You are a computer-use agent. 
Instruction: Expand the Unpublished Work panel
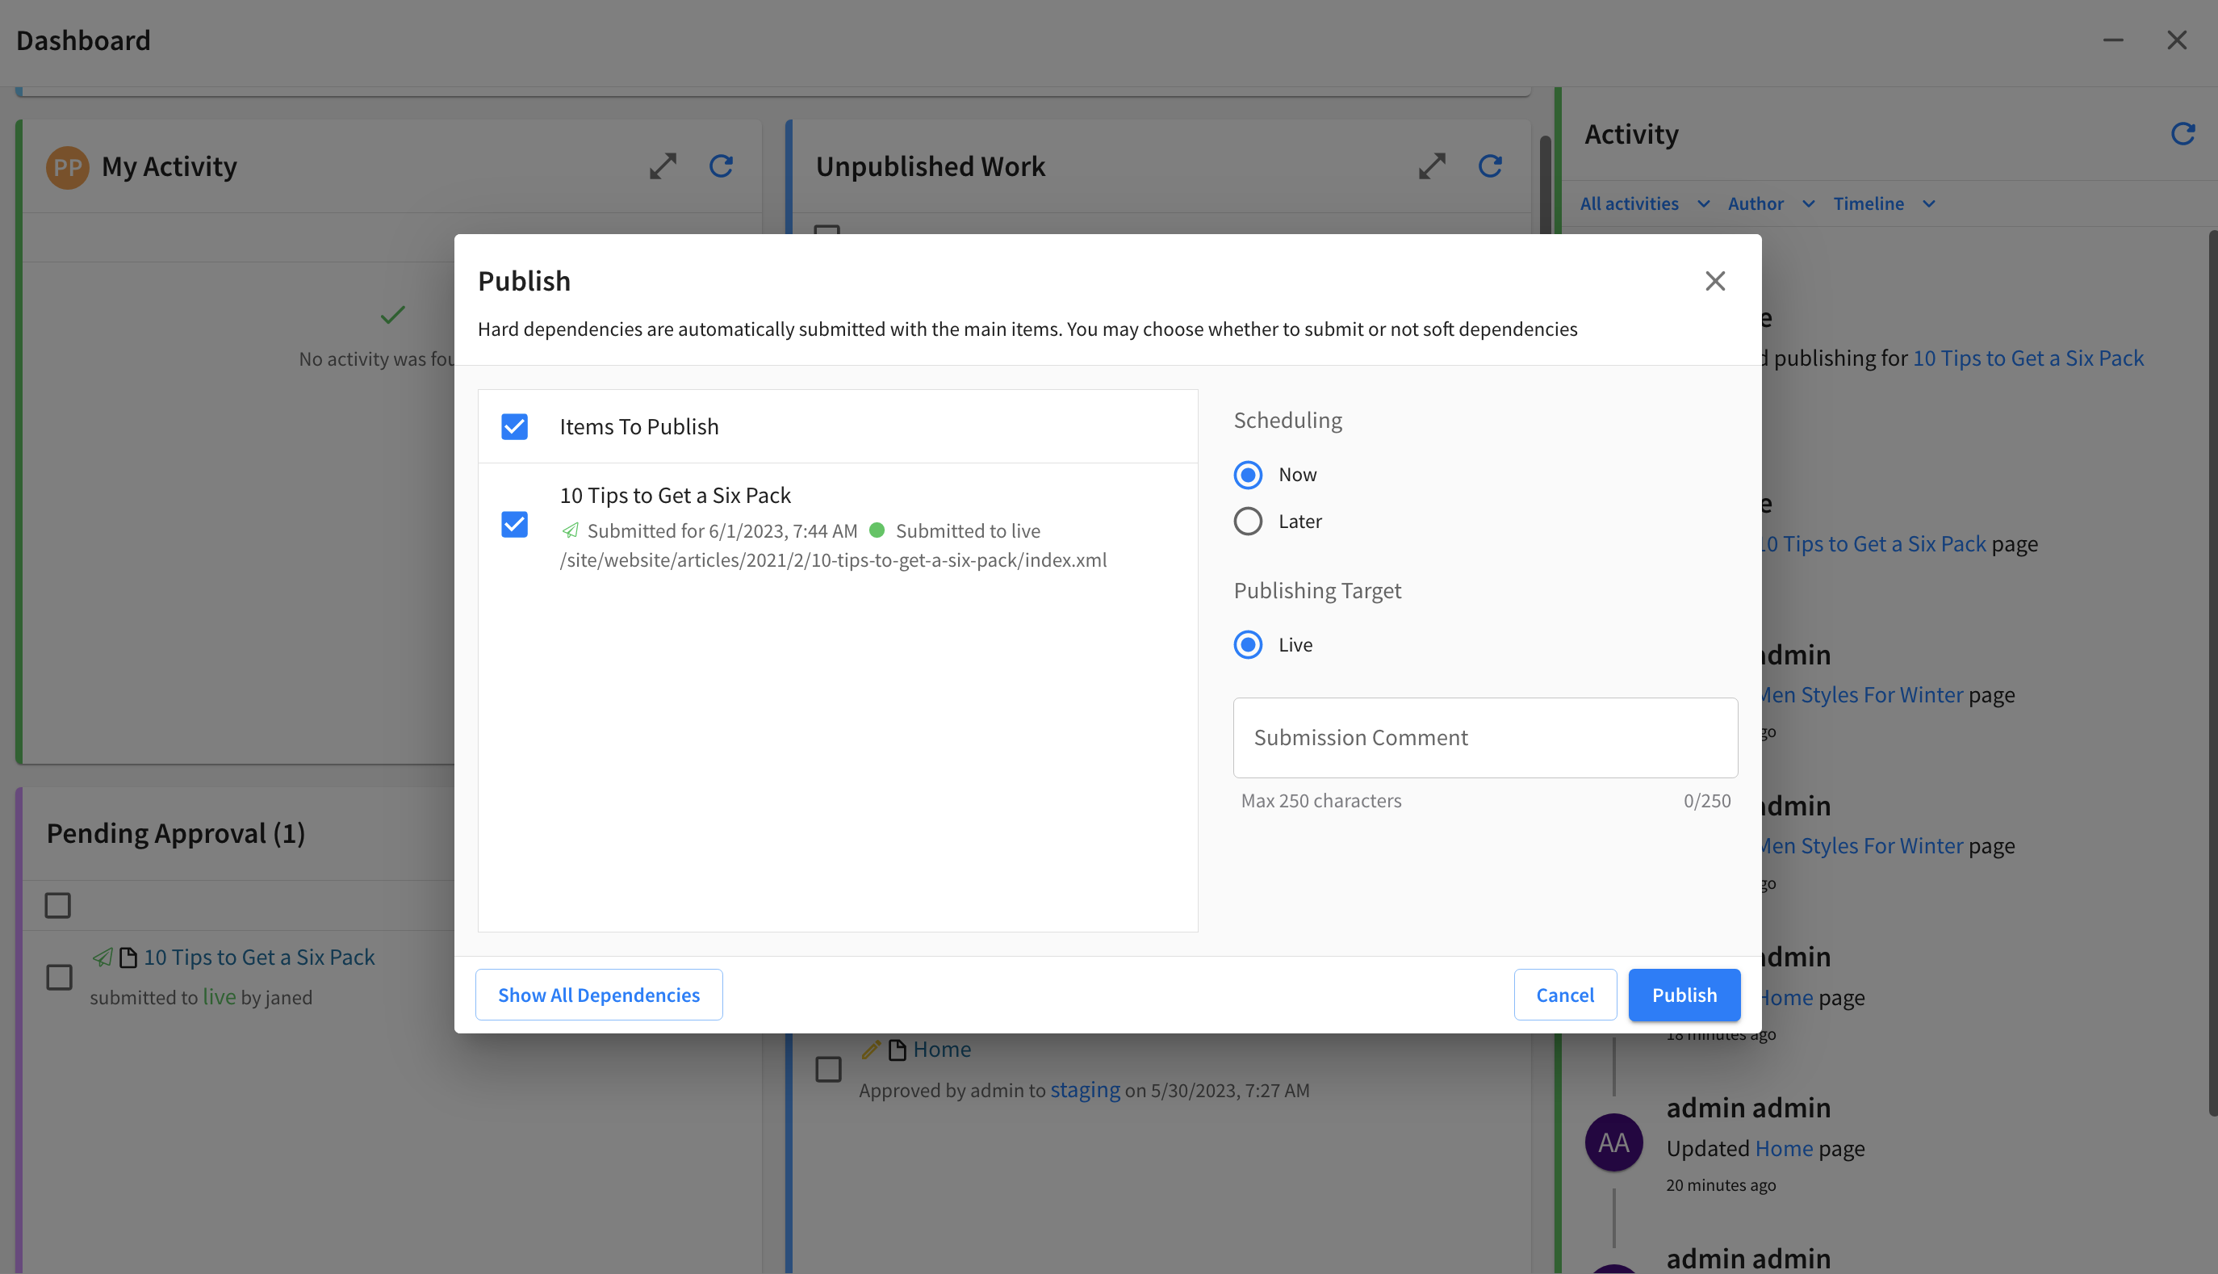pos(1432,166)
